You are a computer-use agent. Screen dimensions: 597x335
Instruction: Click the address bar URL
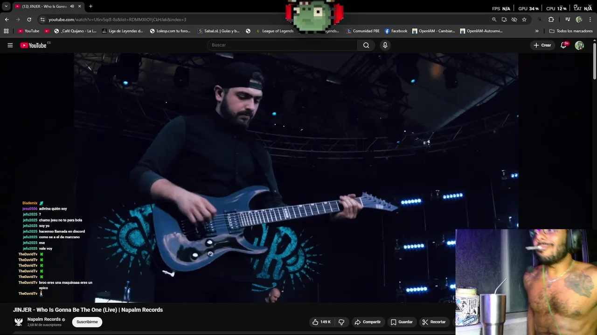coord(117,20)
